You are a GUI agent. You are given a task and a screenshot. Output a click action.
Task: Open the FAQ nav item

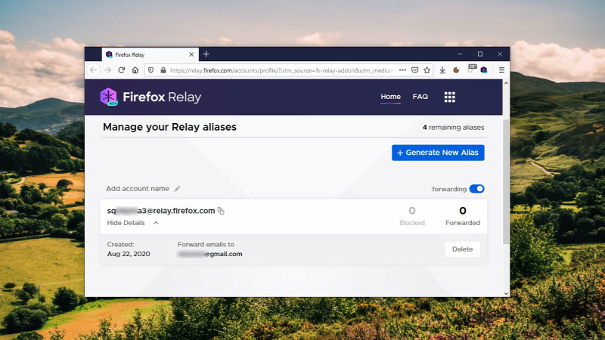coord(420,97)
